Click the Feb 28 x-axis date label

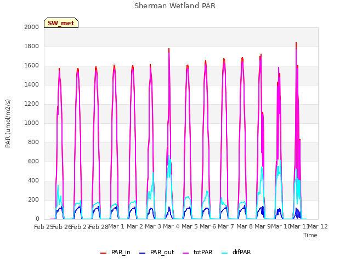click(99, 227)
